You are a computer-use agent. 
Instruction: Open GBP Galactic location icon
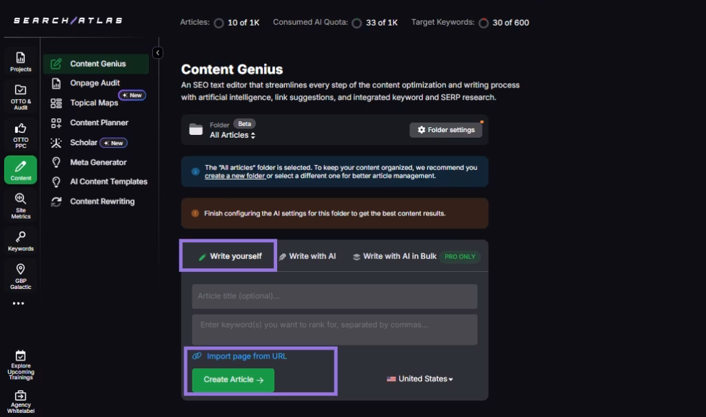tap(21, 275)
